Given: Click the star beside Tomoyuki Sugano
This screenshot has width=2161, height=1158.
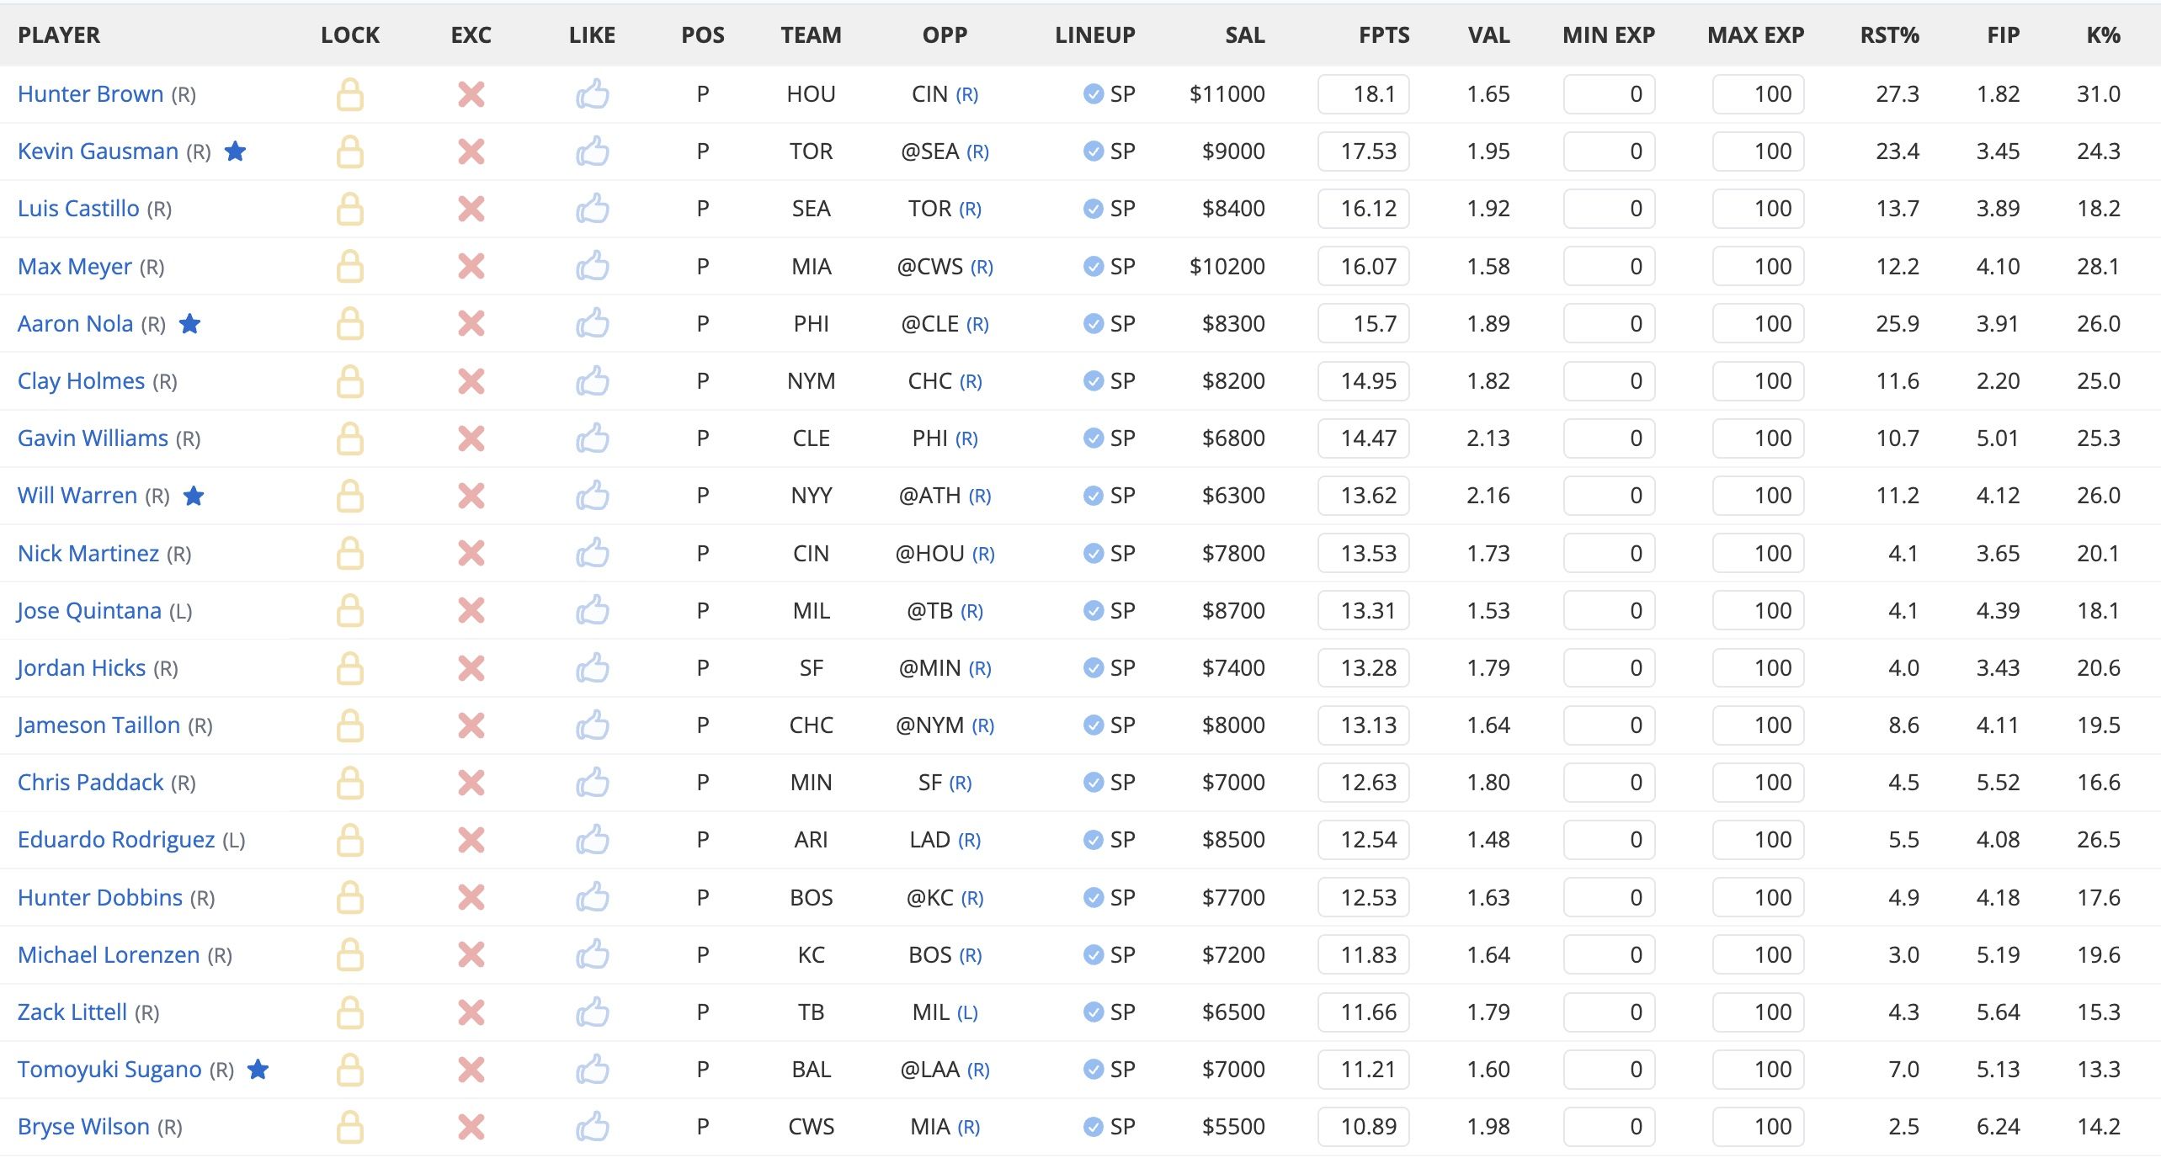Looking at the screenshot, I should coord(258,1070).
